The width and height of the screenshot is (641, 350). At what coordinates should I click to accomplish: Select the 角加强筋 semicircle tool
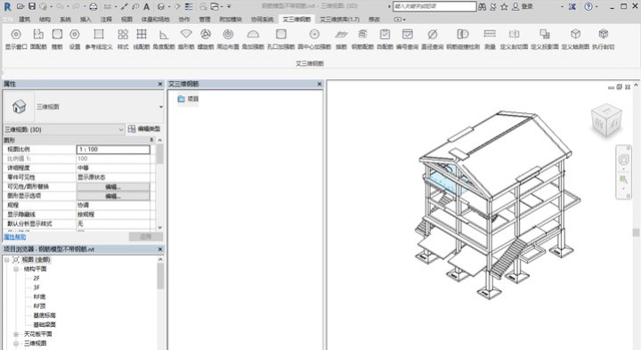pyautogui.click(x=253, y=39)
